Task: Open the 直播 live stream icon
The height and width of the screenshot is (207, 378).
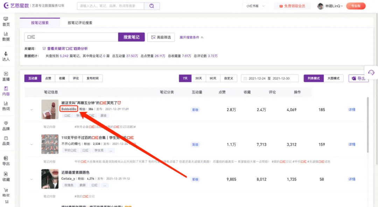Action: click(6, 74)
